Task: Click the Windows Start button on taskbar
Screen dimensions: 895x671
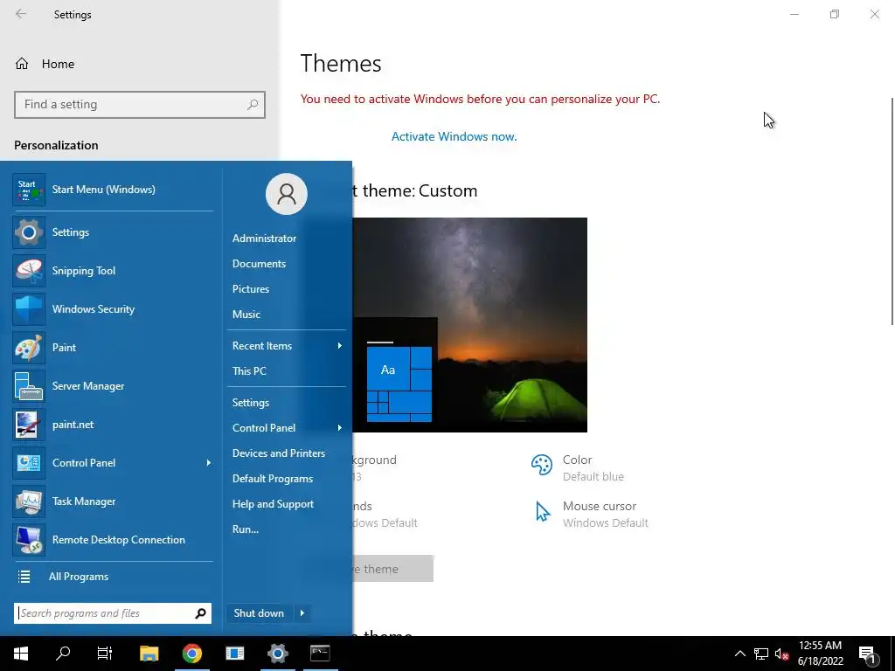Action: [x=21, y=654]
